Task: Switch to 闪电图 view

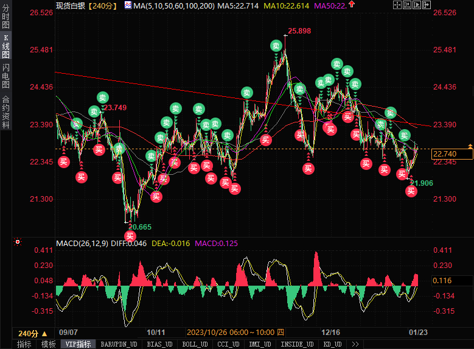Action: point(5,76)
